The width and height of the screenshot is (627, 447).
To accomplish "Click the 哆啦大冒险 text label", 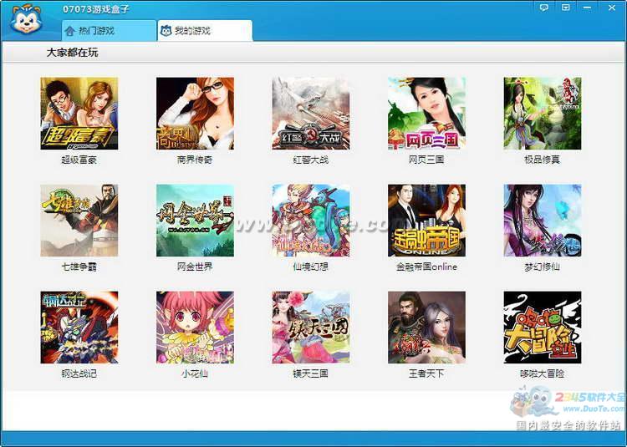I will click(x=543, y=374).
